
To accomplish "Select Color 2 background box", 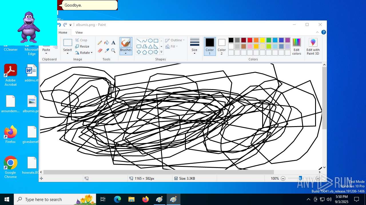I will [x=222, y=46].
